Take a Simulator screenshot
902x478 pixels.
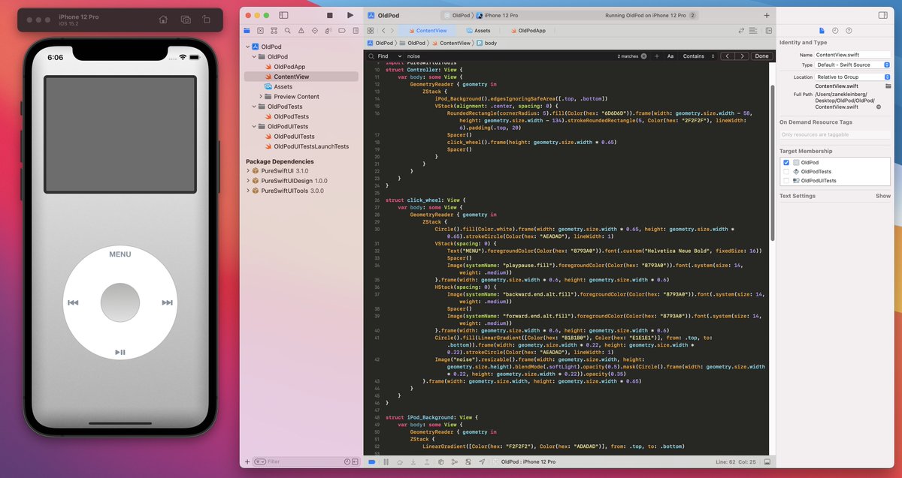click(x=186, y=20)
